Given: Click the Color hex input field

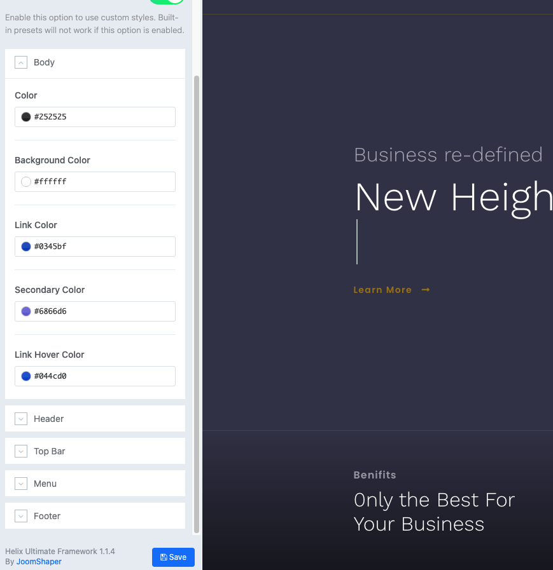Looking at the screenshot, I should click(x=95, y=117).
